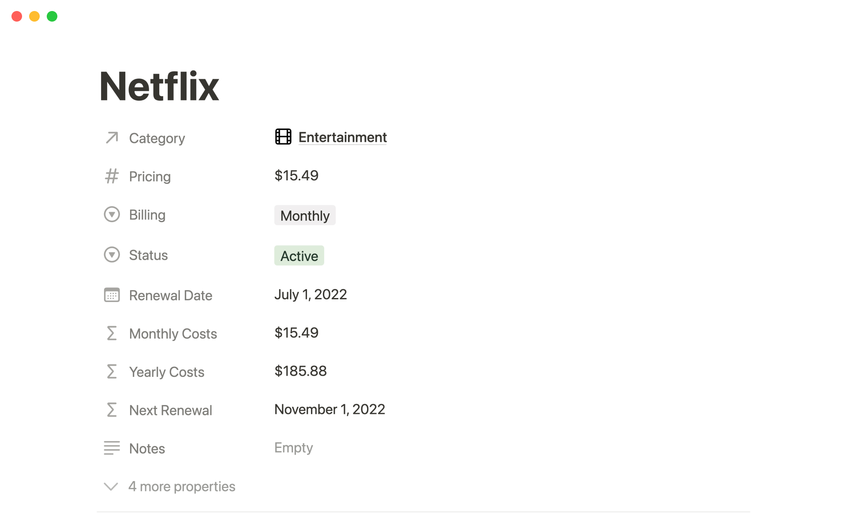Image resolution: width=847 pixels, height=529 pixels.
Task: Click the Renewal Date property label
Action: click(170, 295)
